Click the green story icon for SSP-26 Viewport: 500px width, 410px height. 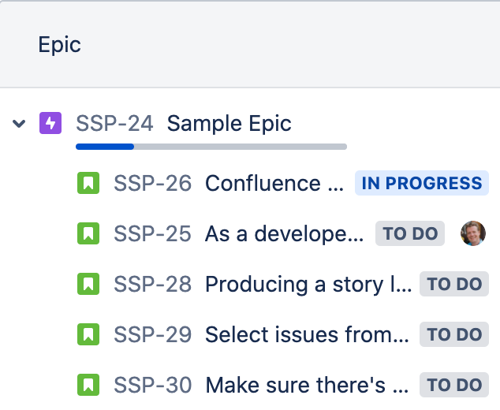(x=88, y=183)
